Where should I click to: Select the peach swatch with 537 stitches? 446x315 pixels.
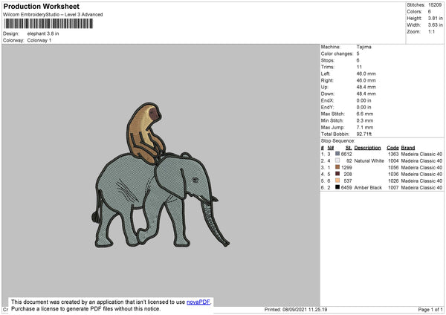(x=337, y=181)
